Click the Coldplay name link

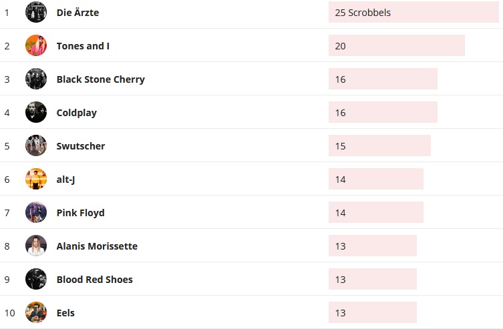(76, 113)
